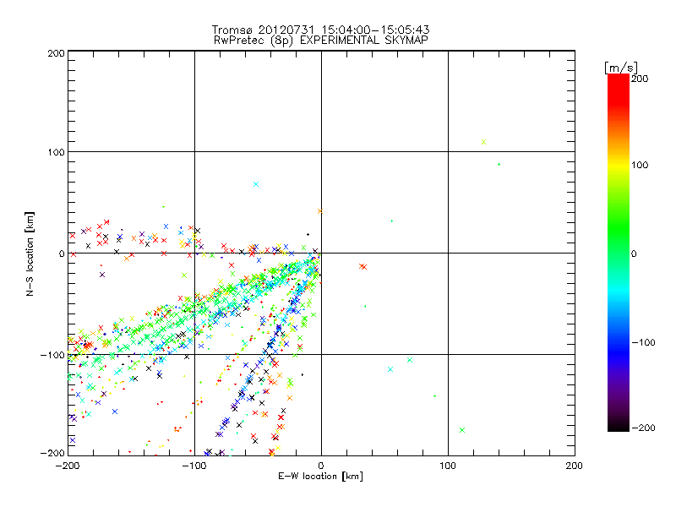This screenshot has width=676, height=507.
Task: Click the x-axis tick label '100'
Action: point(448,466)
